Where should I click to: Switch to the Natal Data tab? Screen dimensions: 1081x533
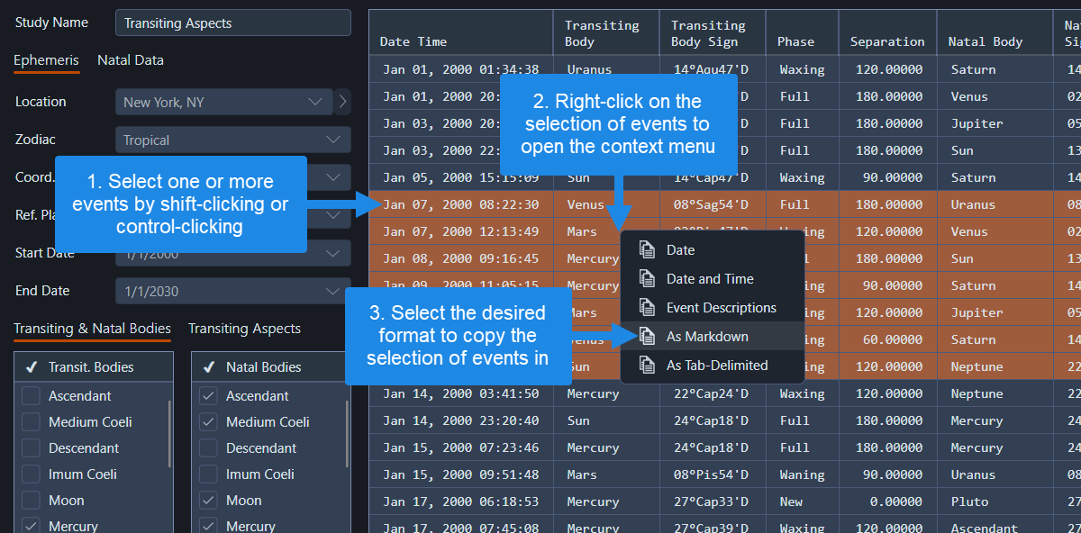130,59
